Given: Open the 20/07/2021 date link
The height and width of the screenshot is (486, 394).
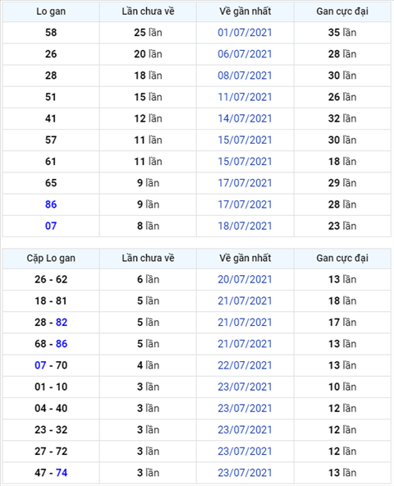Looking at the screenshot, I should [x=245, y=279].
